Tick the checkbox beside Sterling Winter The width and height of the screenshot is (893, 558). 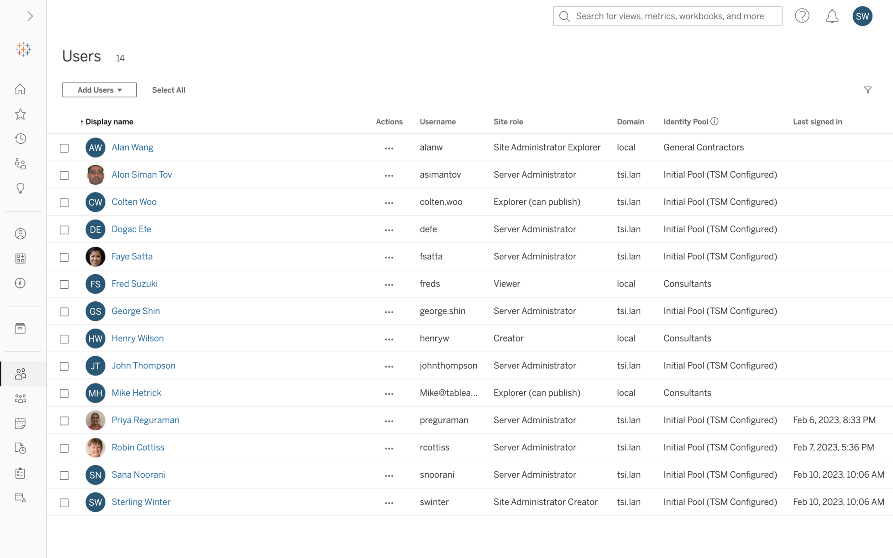(64, 503)
